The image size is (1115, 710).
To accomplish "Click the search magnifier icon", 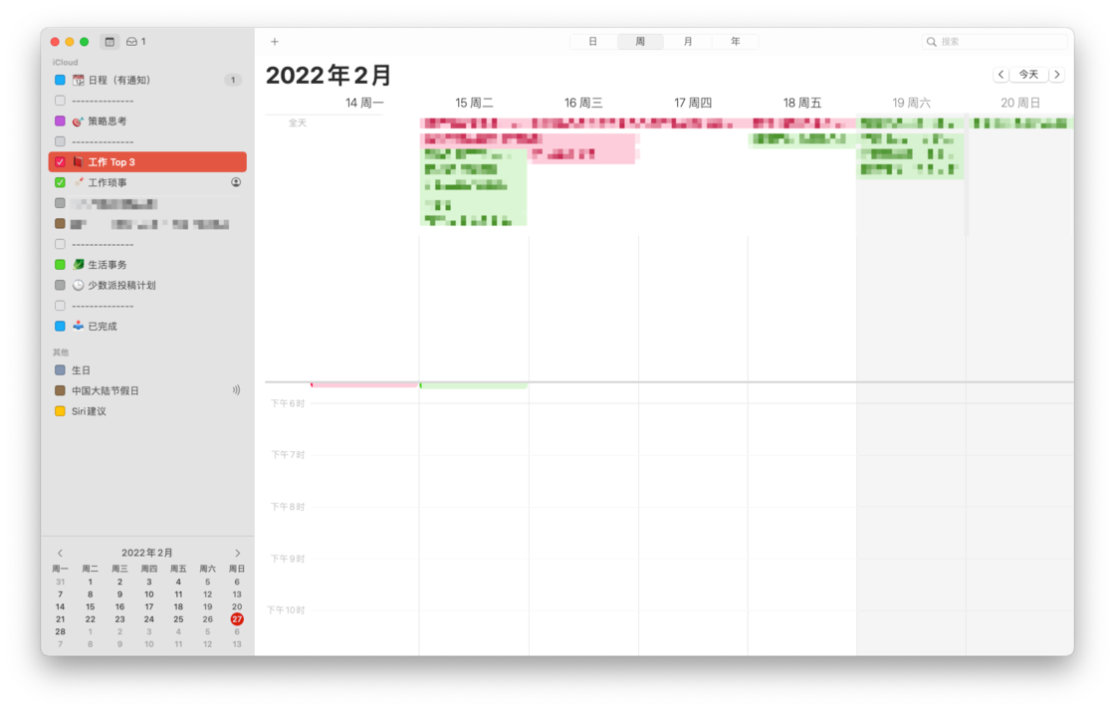I will tap(931, 42).
